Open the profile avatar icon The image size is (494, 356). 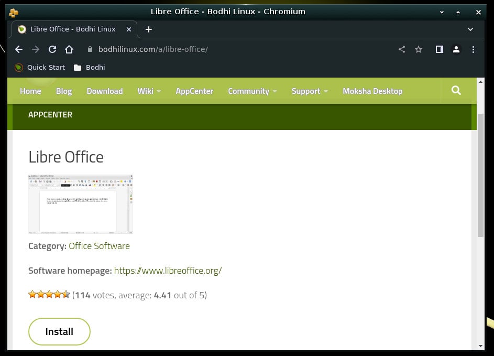[x=456, y=49]
